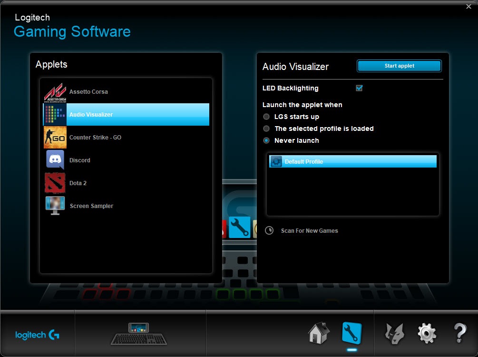The width and height of the screenshot is (478, 357).
Task: Select Screen Sampler in the applets list
Action: click(x=126, y=206)
